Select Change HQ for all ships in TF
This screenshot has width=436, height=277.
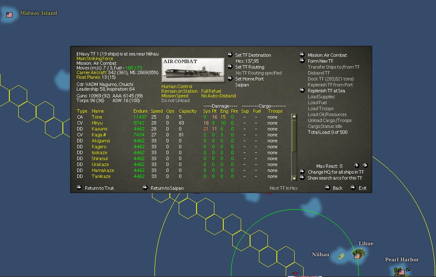(336, 172)
